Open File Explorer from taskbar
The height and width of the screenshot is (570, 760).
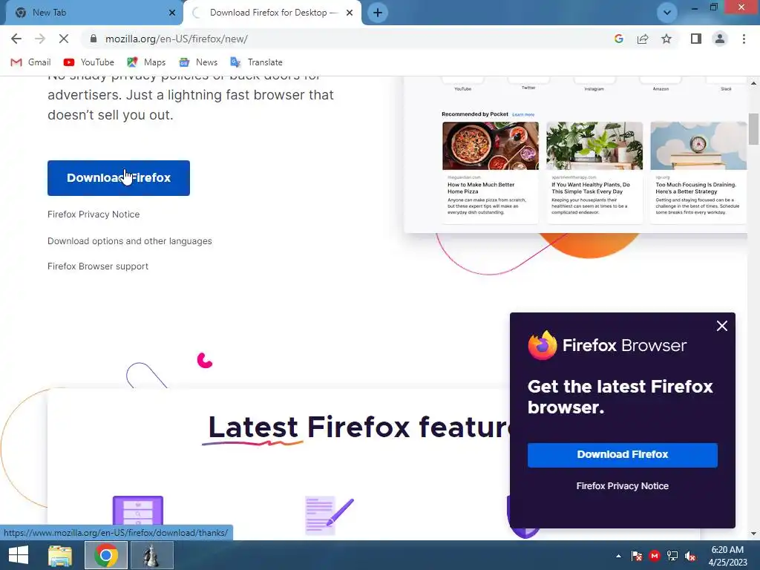tap(60, 555)
